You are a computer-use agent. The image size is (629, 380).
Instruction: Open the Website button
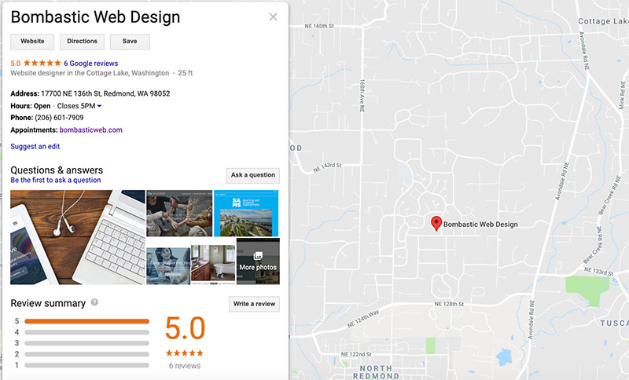(x=32, y=42)
